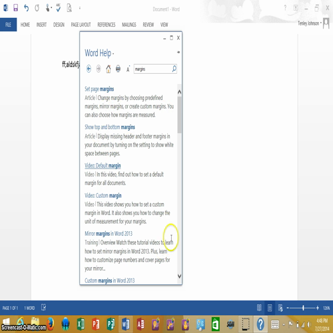Click the volume icon in system tray
This screenshot has height=333, width=333.
point(308,324)
